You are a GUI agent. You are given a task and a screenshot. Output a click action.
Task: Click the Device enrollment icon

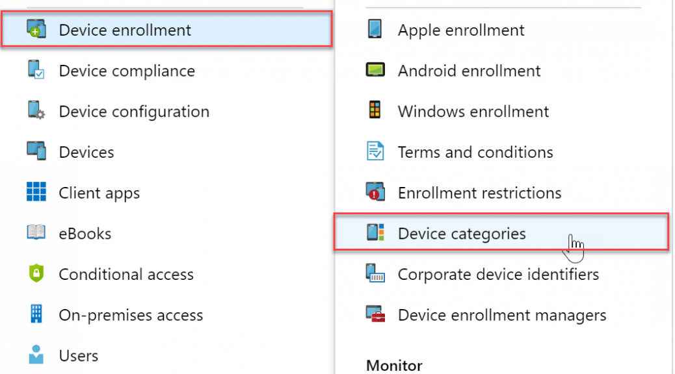(x=36, y=29)
